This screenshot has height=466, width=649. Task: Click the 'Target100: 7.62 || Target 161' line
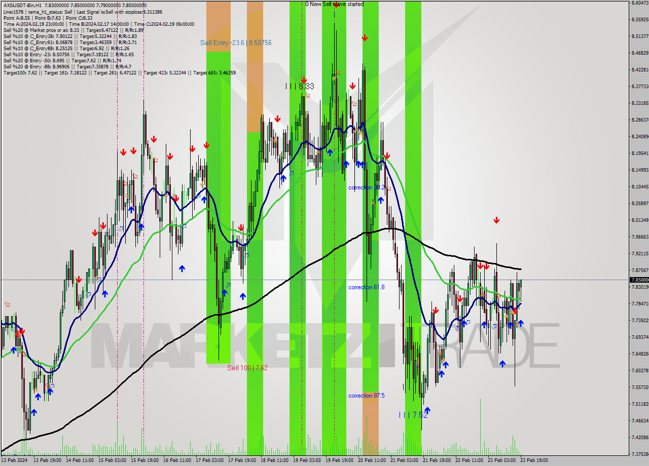coord(119,72)
